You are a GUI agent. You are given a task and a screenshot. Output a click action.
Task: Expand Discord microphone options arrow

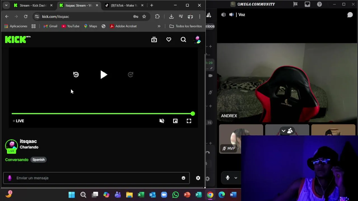(236, 178)
